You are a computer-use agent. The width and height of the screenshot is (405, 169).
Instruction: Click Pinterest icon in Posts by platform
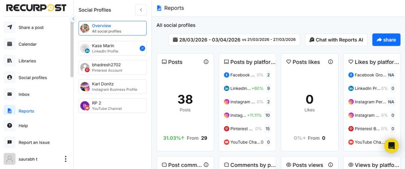pyautogui.click(x=227, y=128)
